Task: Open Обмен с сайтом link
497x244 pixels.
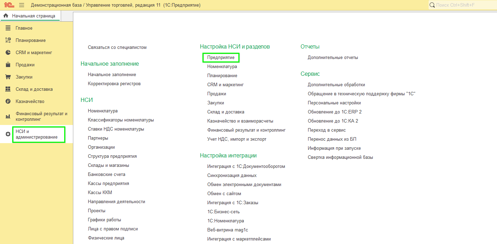Action: (x=224, y=193)
